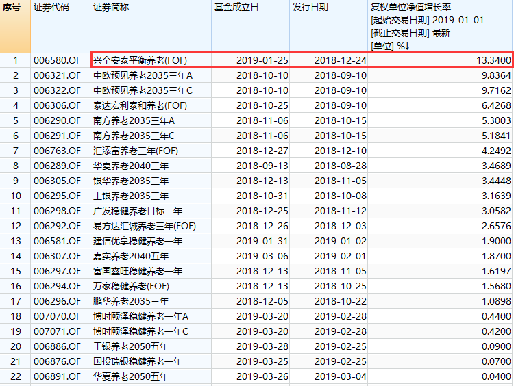Select fund 南方养老2035三年C
516x386 pixels.
[134, 136]
